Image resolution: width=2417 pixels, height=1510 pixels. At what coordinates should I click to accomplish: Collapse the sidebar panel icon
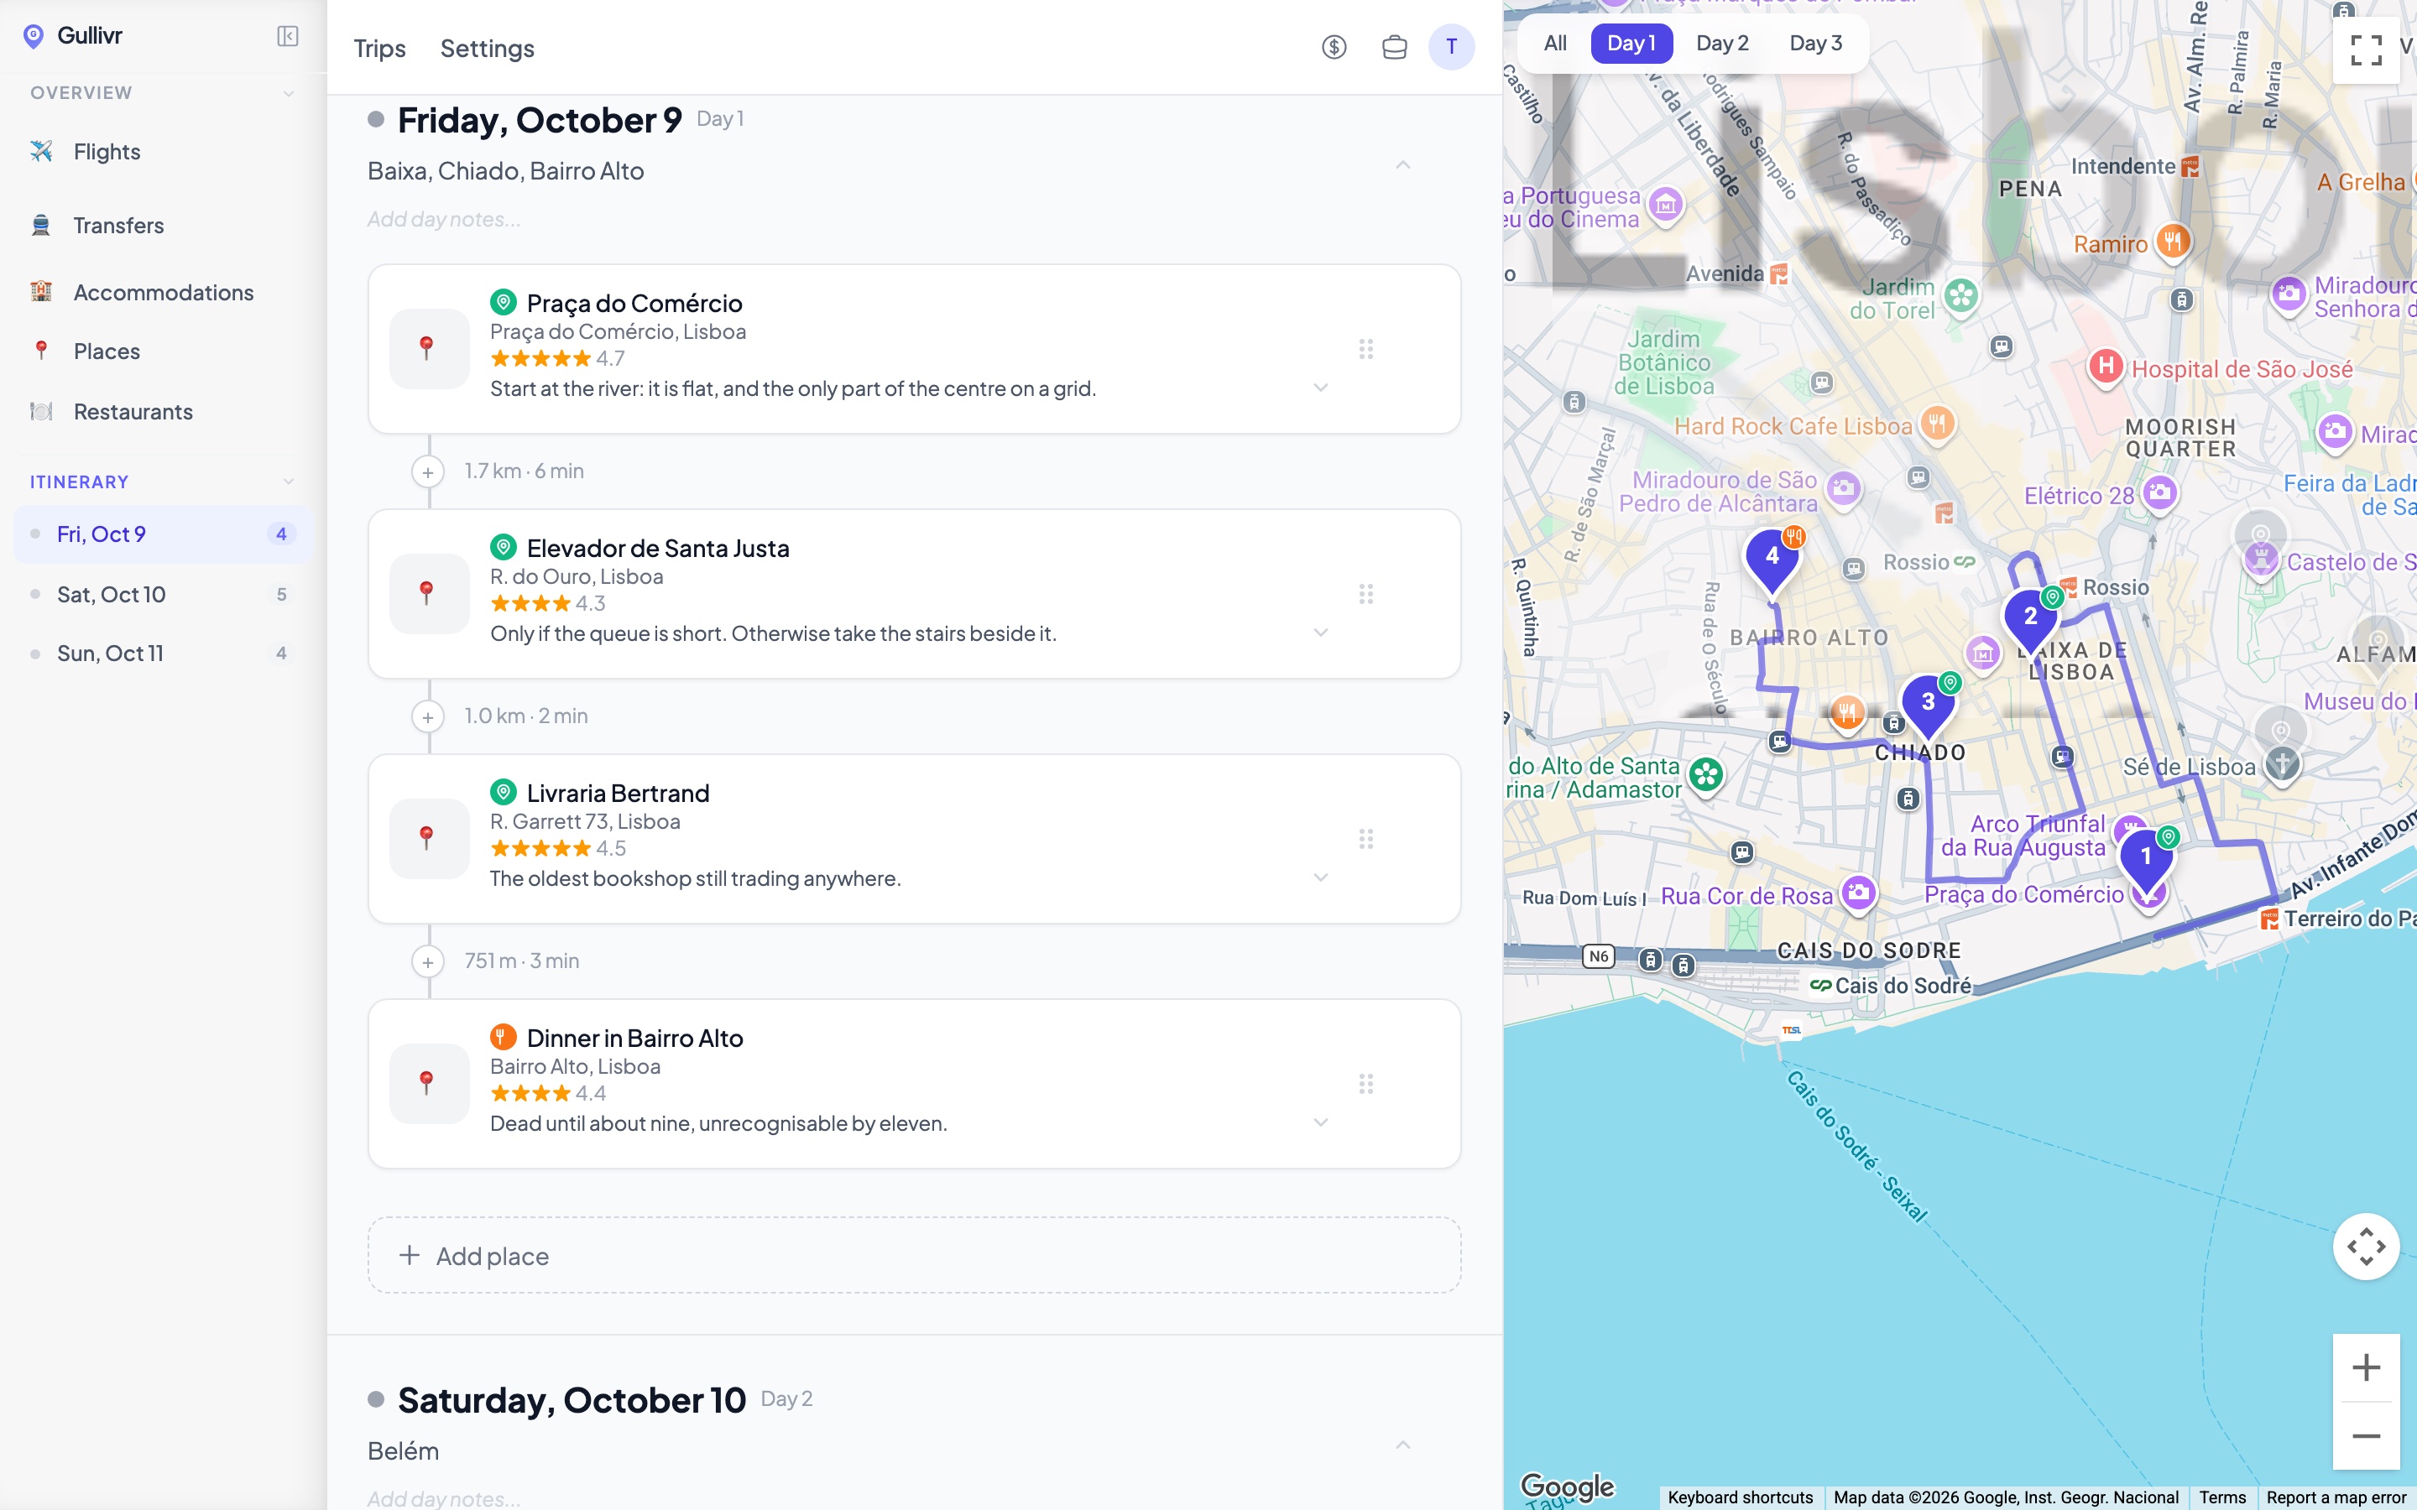click(288, 36)
